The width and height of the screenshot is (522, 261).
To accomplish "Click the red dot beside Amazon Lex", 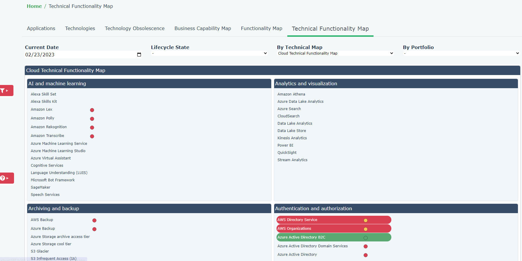I will (92, 110).
